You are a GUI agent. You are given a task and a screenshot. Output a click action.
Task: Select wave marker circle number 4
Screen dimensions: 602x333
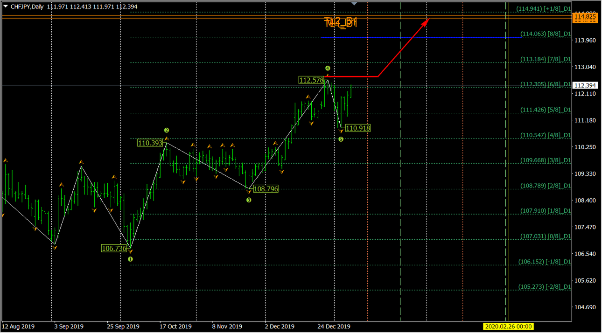coord(328,68)
